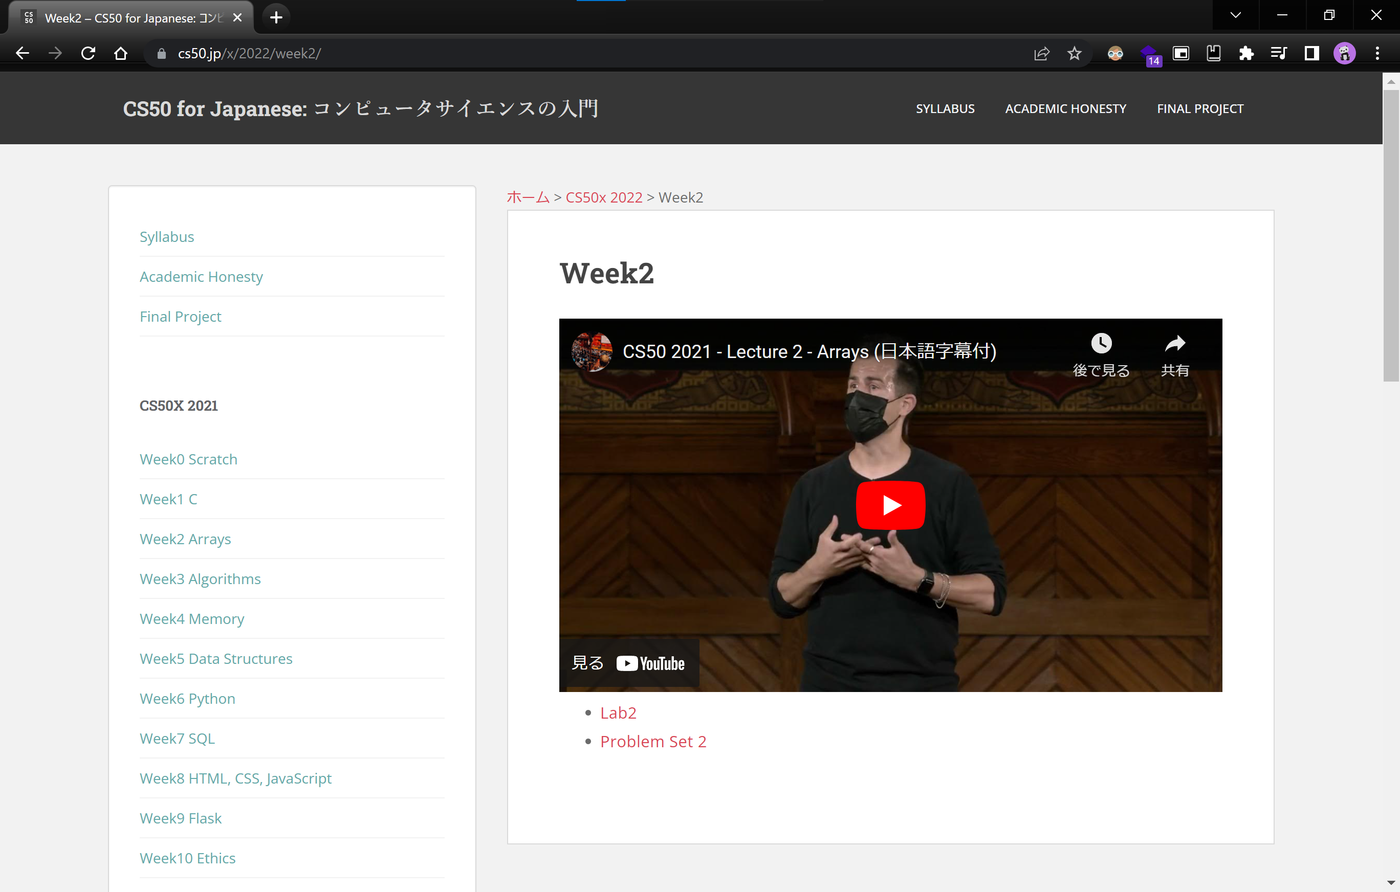Click the YouTube play button on video
Viewport: 1400px width, 892px height.
(890, 504)
